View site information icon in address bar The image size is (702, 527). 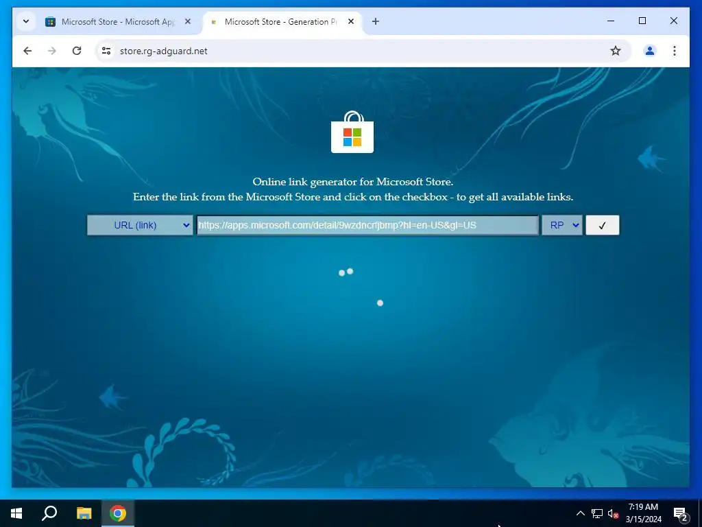106,51
